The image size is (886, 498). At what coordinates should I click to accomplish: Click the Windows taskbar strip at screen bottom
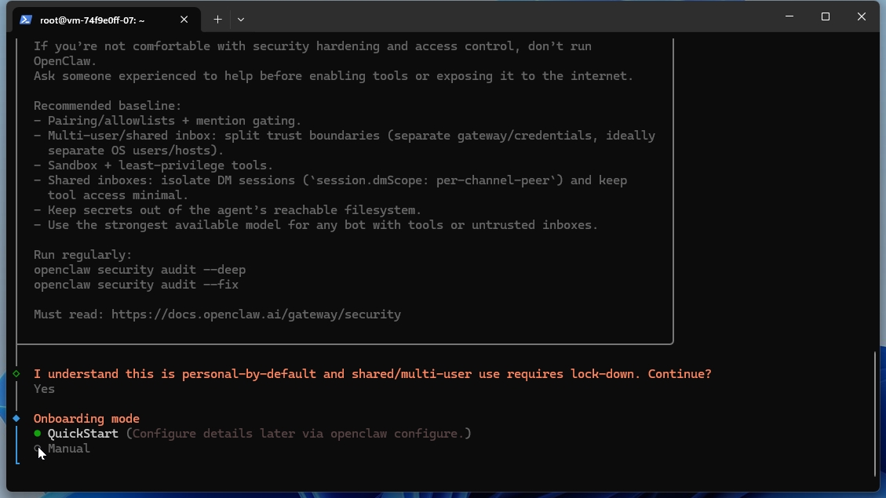tap(443, 493)
